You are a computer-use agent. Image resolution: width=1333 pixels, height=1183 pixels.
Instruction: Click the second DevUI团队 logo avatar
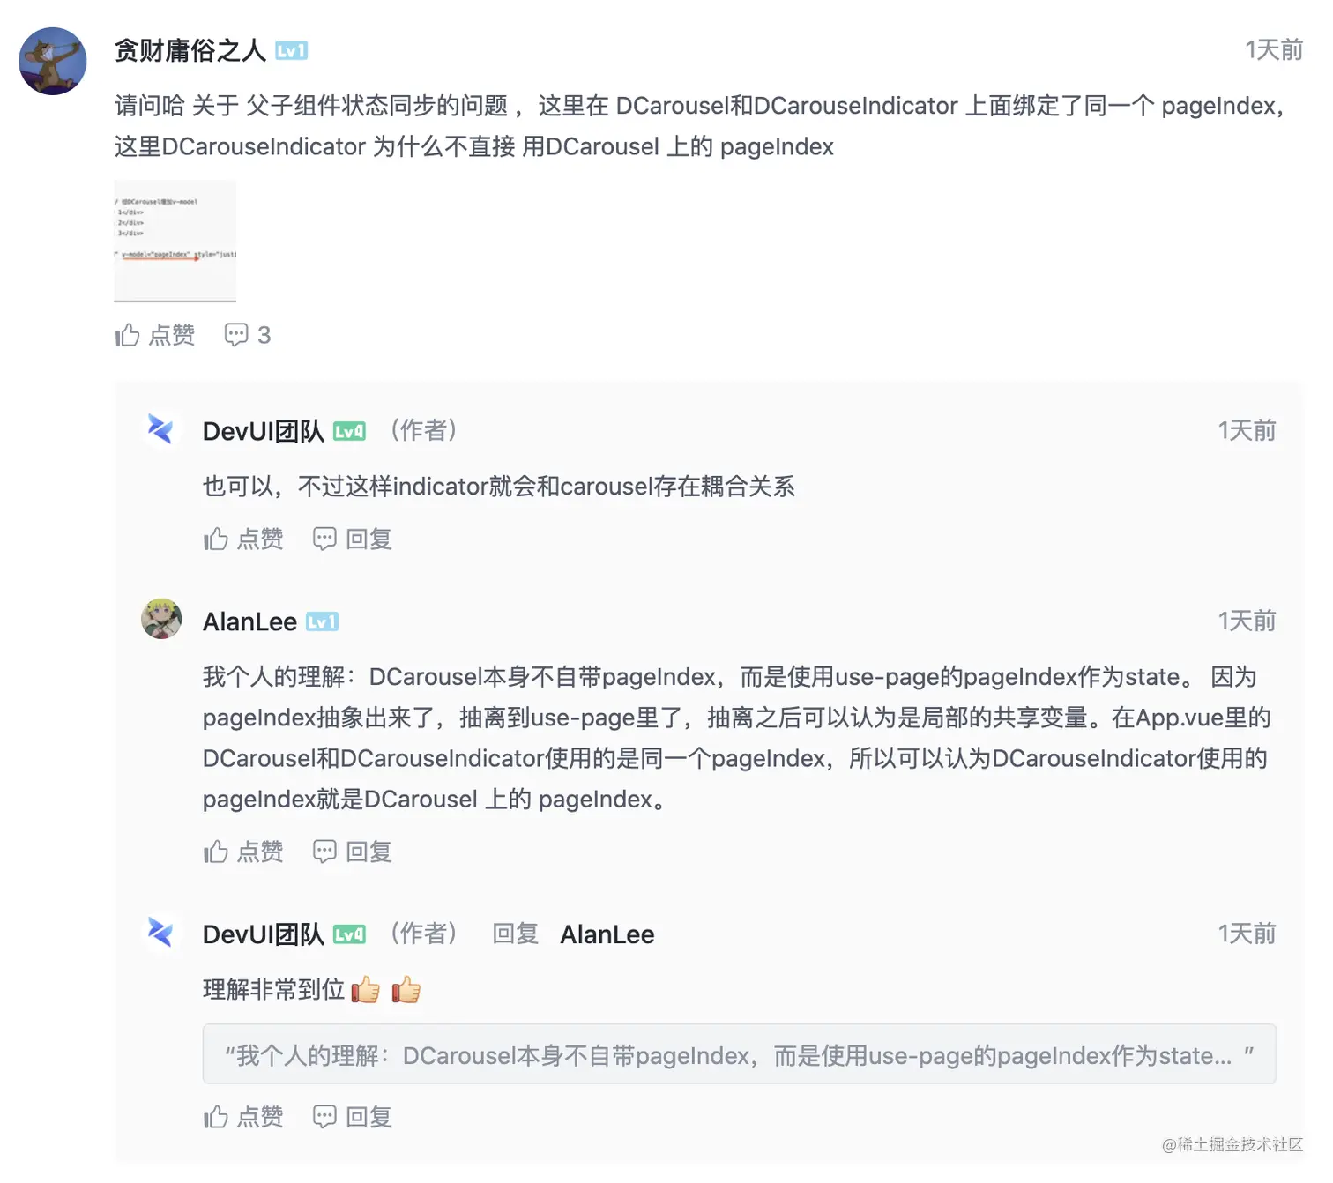[x=161, y=933]
